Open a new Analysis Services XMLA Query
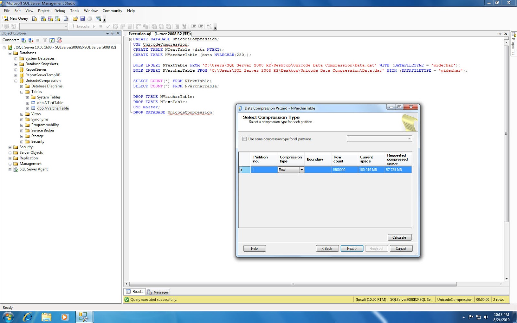The width and height of the screenshot is (517, 323). (x=58, y=18)
